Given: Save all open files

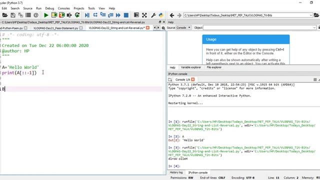Looking at the screenshot, I should 20,15.
